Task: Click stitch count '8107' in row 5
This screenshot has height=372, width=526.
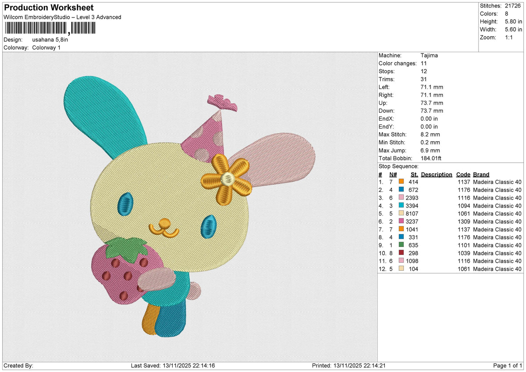Action: point(412,214)
